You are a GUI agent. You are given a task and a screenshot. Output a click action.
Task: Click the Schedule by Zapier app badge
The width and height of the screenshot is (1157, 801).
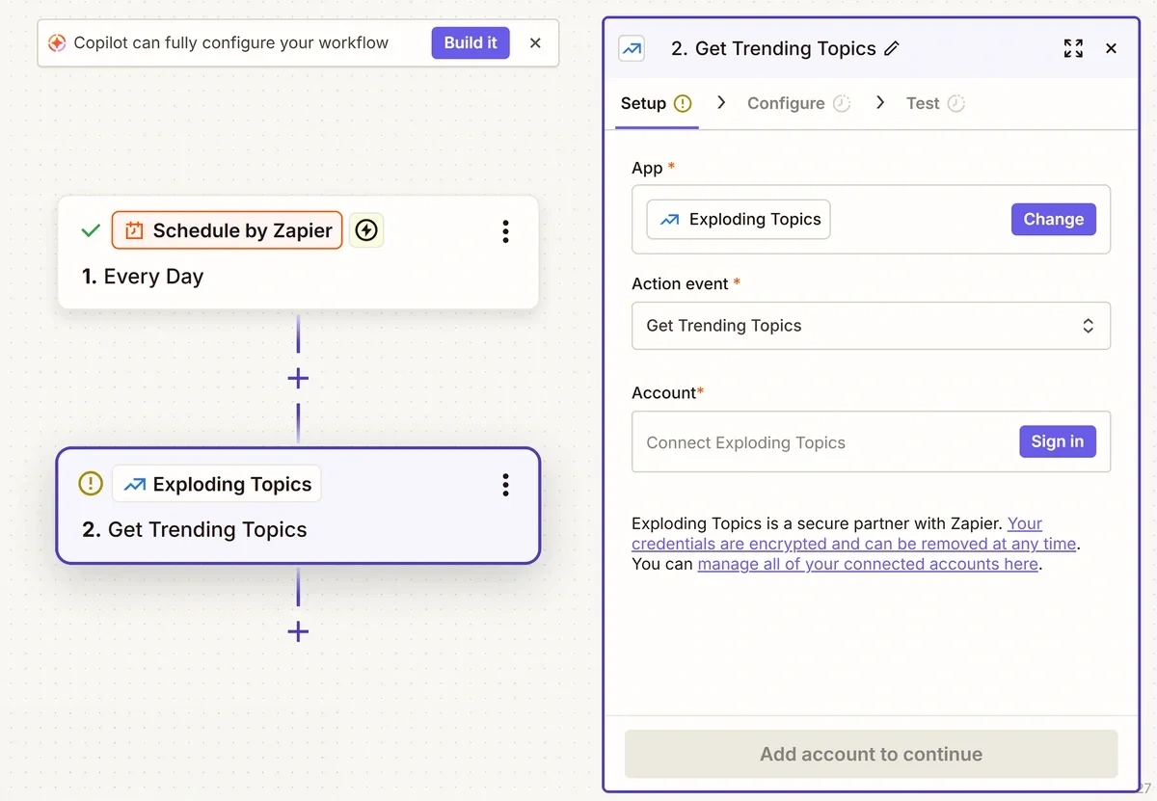(x=228, y=230)
